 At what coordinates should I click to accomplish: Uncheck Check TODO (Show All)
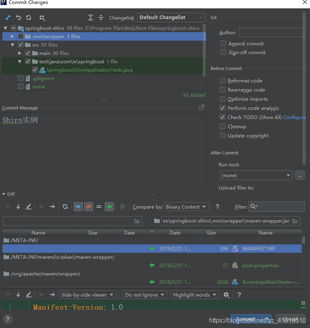point(223,117)
